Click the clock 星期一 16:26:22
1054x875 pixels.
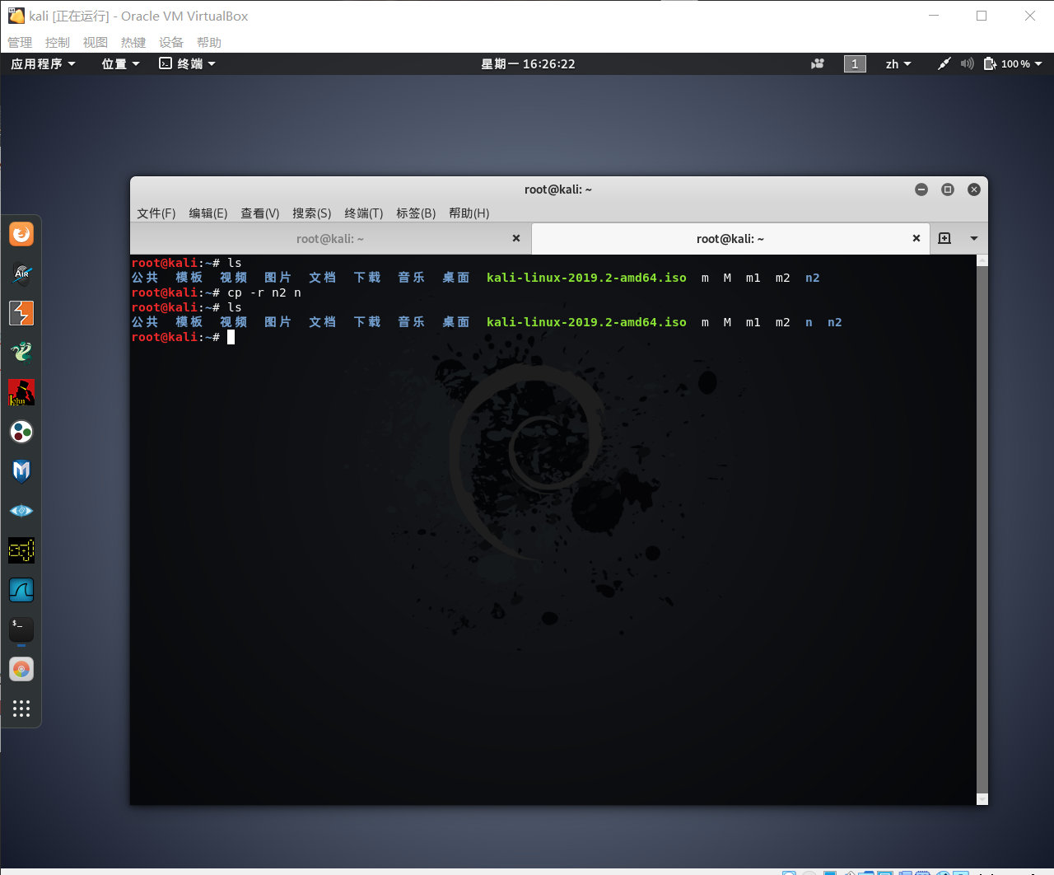(x=529, y=63)
